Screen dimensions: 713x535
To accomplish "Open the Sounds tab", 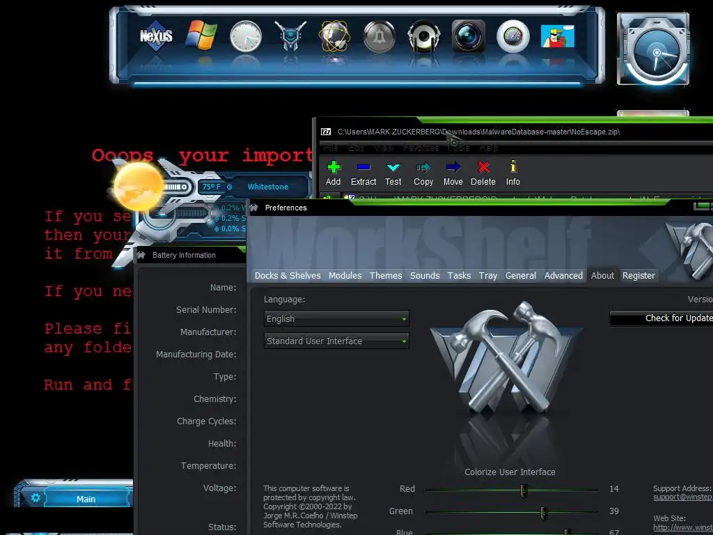I will point(425,275).
